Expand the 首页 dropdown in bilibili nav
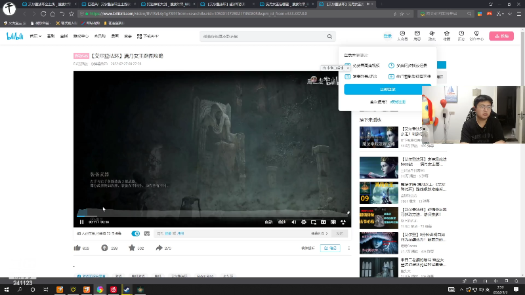 35,36
